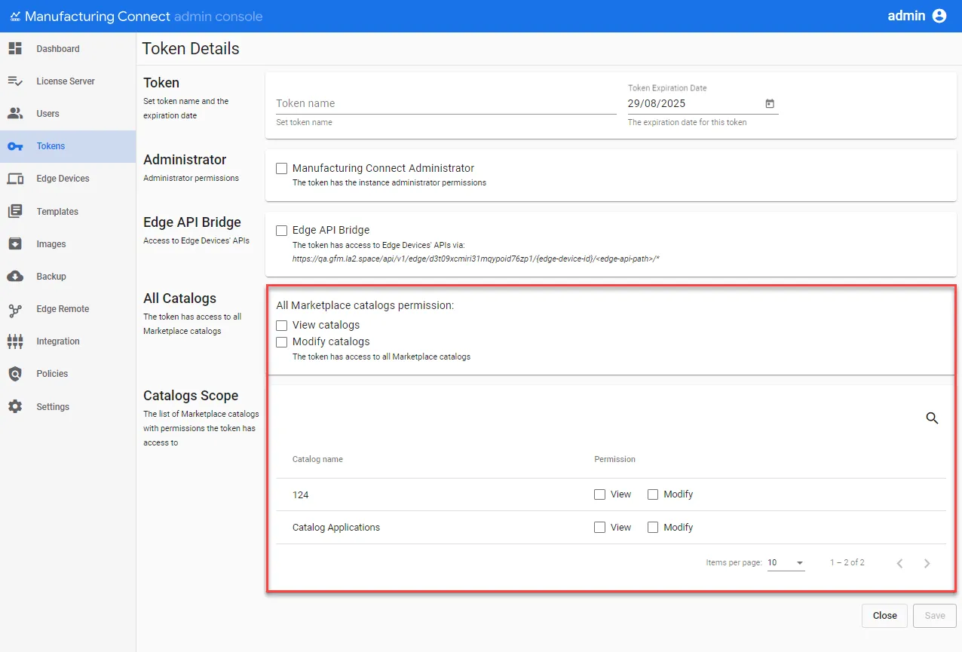Click the Token name input field

tap(446, 104)
